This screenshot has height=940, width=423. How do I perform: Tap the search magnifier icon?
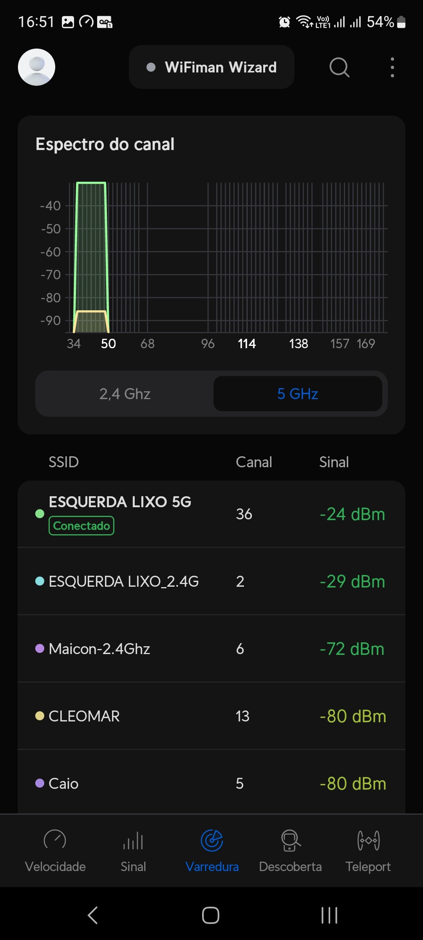339,67
